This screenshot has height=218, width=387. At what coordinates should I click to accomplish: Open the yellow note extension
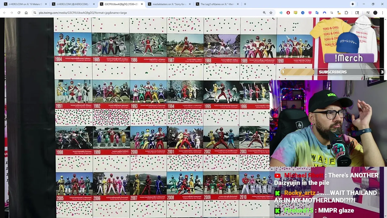click(x=295, y=13)
